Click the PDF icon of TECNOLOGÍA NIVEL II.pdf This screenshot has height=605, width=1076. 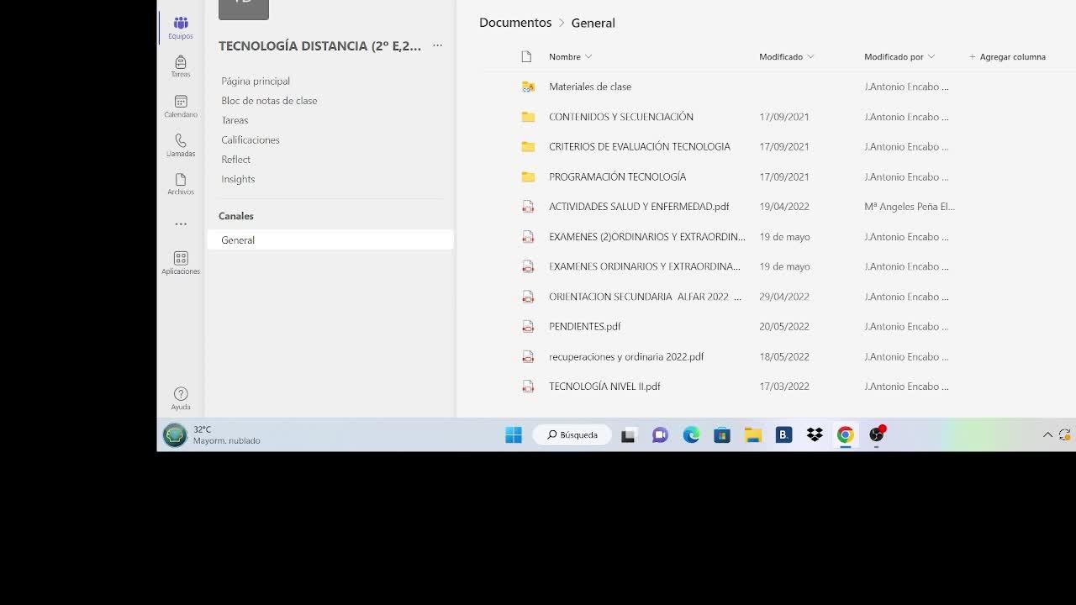(x=528, y=387)
